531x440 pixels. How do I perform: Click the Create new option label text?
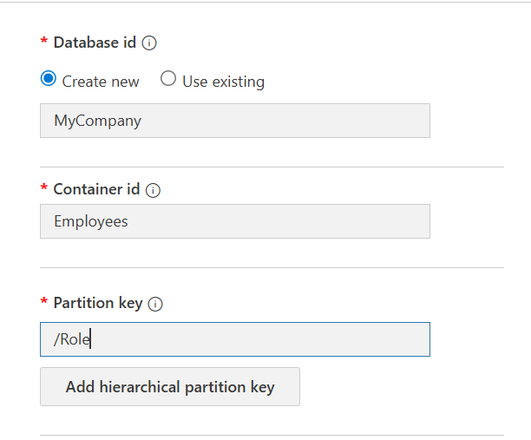tap(101, 82)
